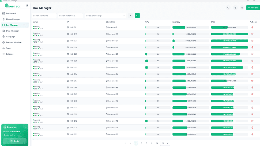Open the Dashboard page
This screenshot has height=146, width=260.
11,13
